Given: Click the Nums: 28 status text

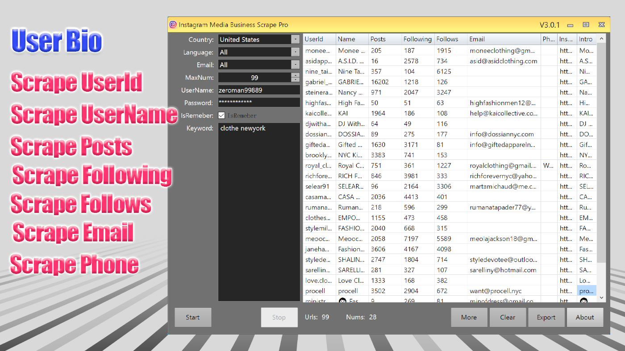Looking at the screenshot, I should (361, 317).
